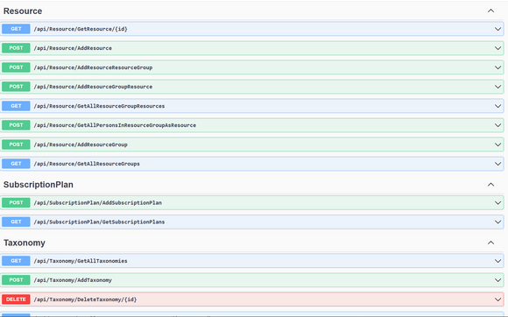Select path /api/Resource/AddResourceResourceGroup
Screen dimensions: 508x317
click(93, 67)
